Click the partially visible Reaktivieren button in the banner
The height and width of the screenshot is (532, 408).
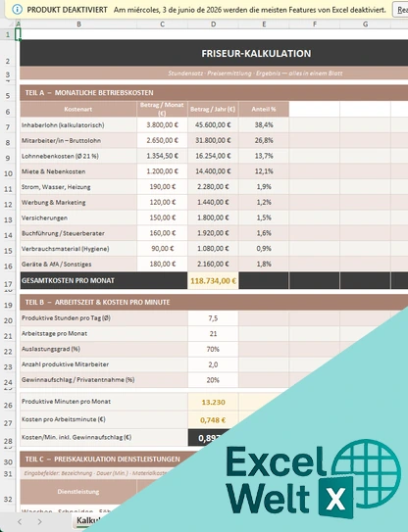[400, 10]
